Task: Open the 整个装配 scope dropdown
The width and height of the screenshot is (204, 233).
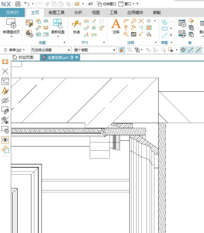Action: click(x=95, y=50)
